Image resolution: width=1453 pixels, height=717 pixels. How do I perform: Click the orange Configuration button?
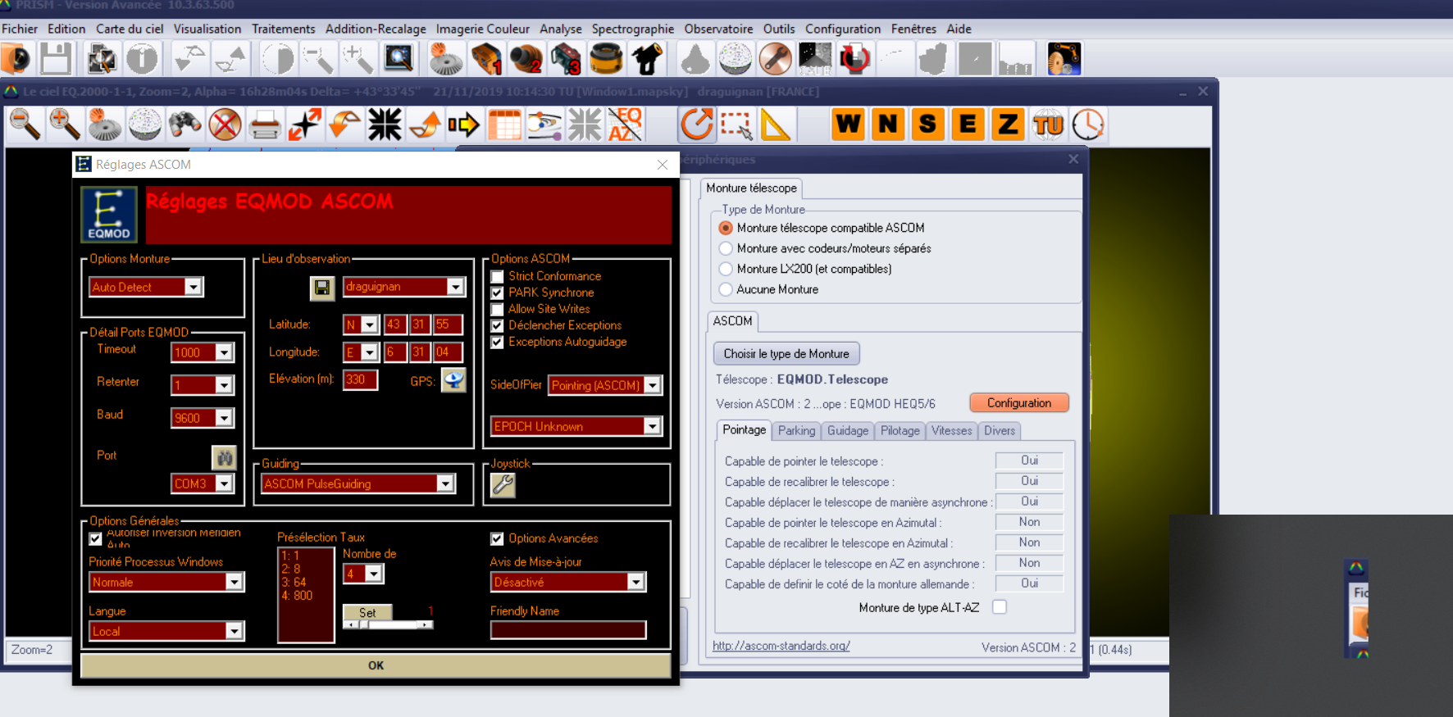tap(1018, 403)
